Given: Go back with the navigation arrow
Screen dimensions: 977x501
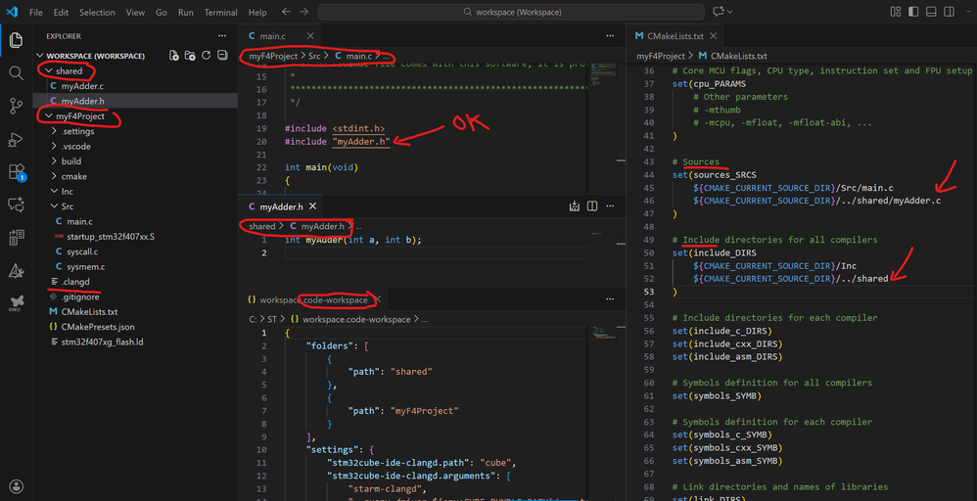Looking at the screenshot, I should click(x=286, y=12).
